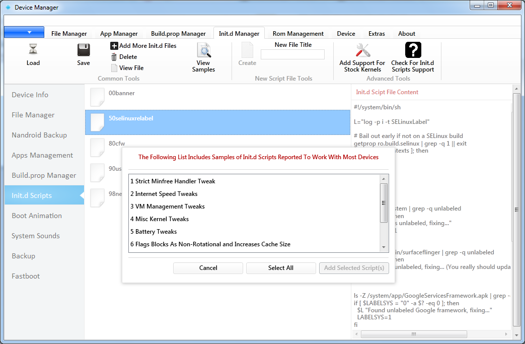Click the Load hourglass icon
525x344 pixels.
point(33,49)
